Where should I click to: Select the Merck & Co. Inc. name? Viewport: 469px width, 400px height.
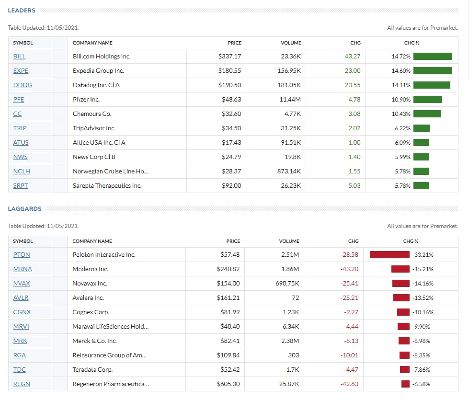pos(94,341)
